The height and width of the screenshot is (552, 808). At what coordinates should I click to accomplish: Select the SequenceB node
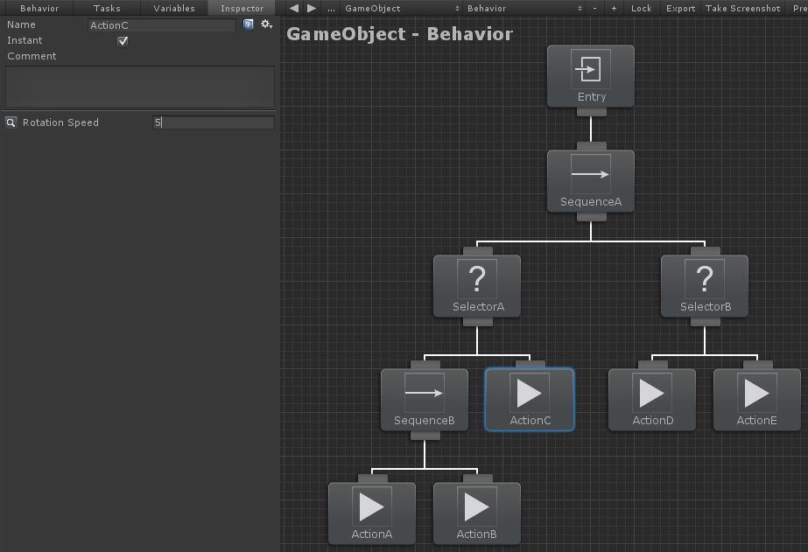[x=425, y=400]
